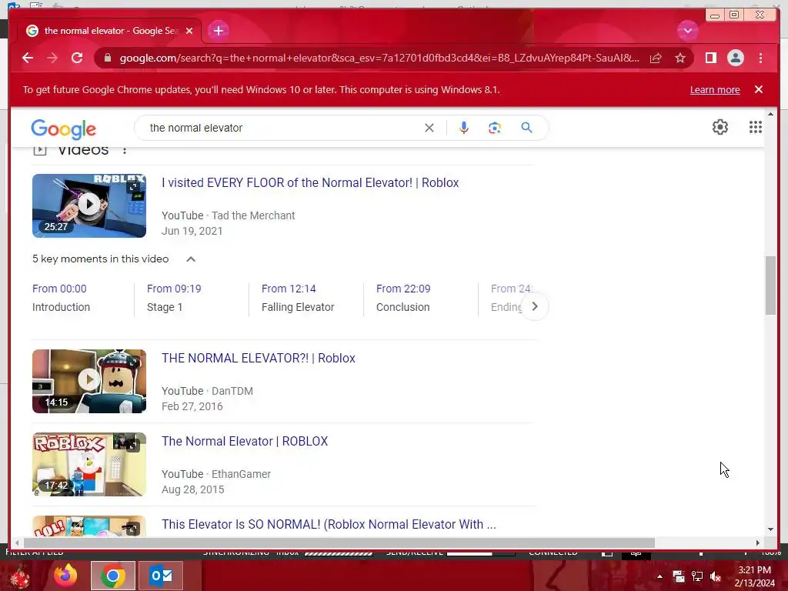The width and height of the screenshot is (788, 591).
Task: Submit search with the magnifier icon
Action: click(x=526, y=128)
